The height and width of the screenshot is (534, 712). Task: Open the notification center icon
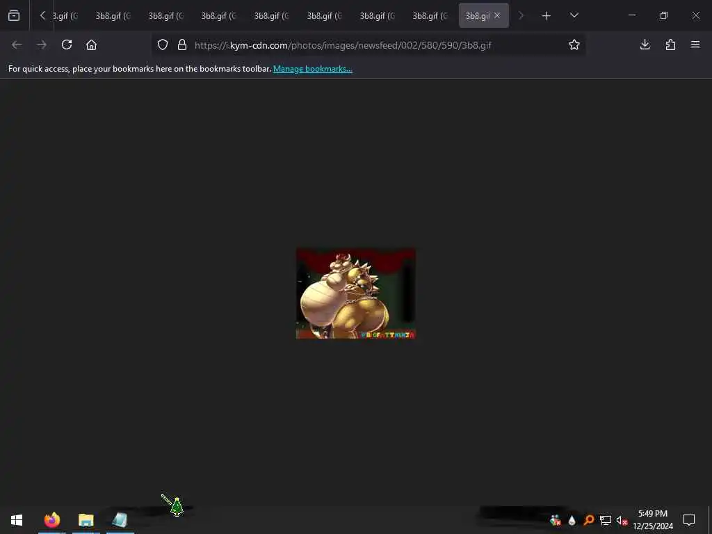point(689,520)
